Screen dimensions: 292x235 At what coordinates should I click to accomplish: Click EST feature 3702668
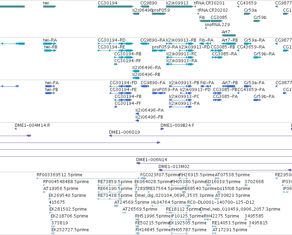coord(246,186)
